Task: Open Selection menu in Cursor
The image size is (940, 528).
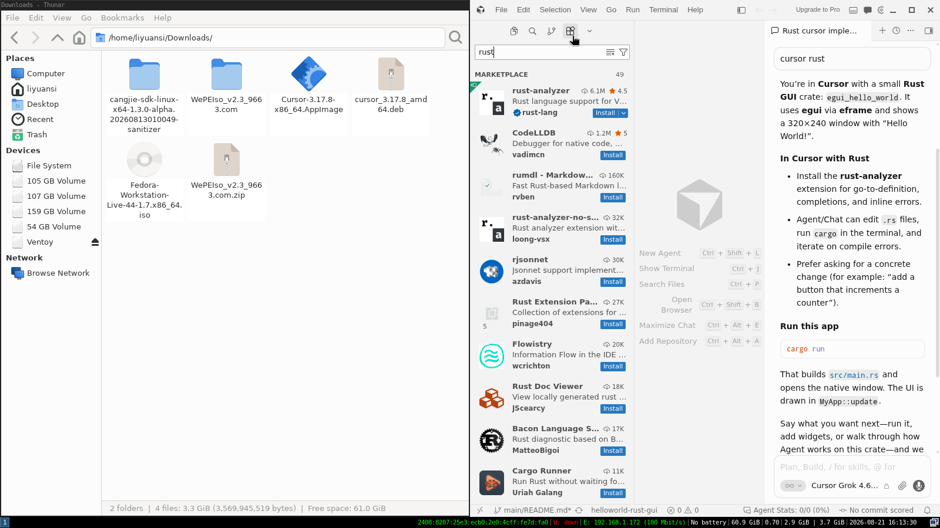Action: [x=555, y=10]
